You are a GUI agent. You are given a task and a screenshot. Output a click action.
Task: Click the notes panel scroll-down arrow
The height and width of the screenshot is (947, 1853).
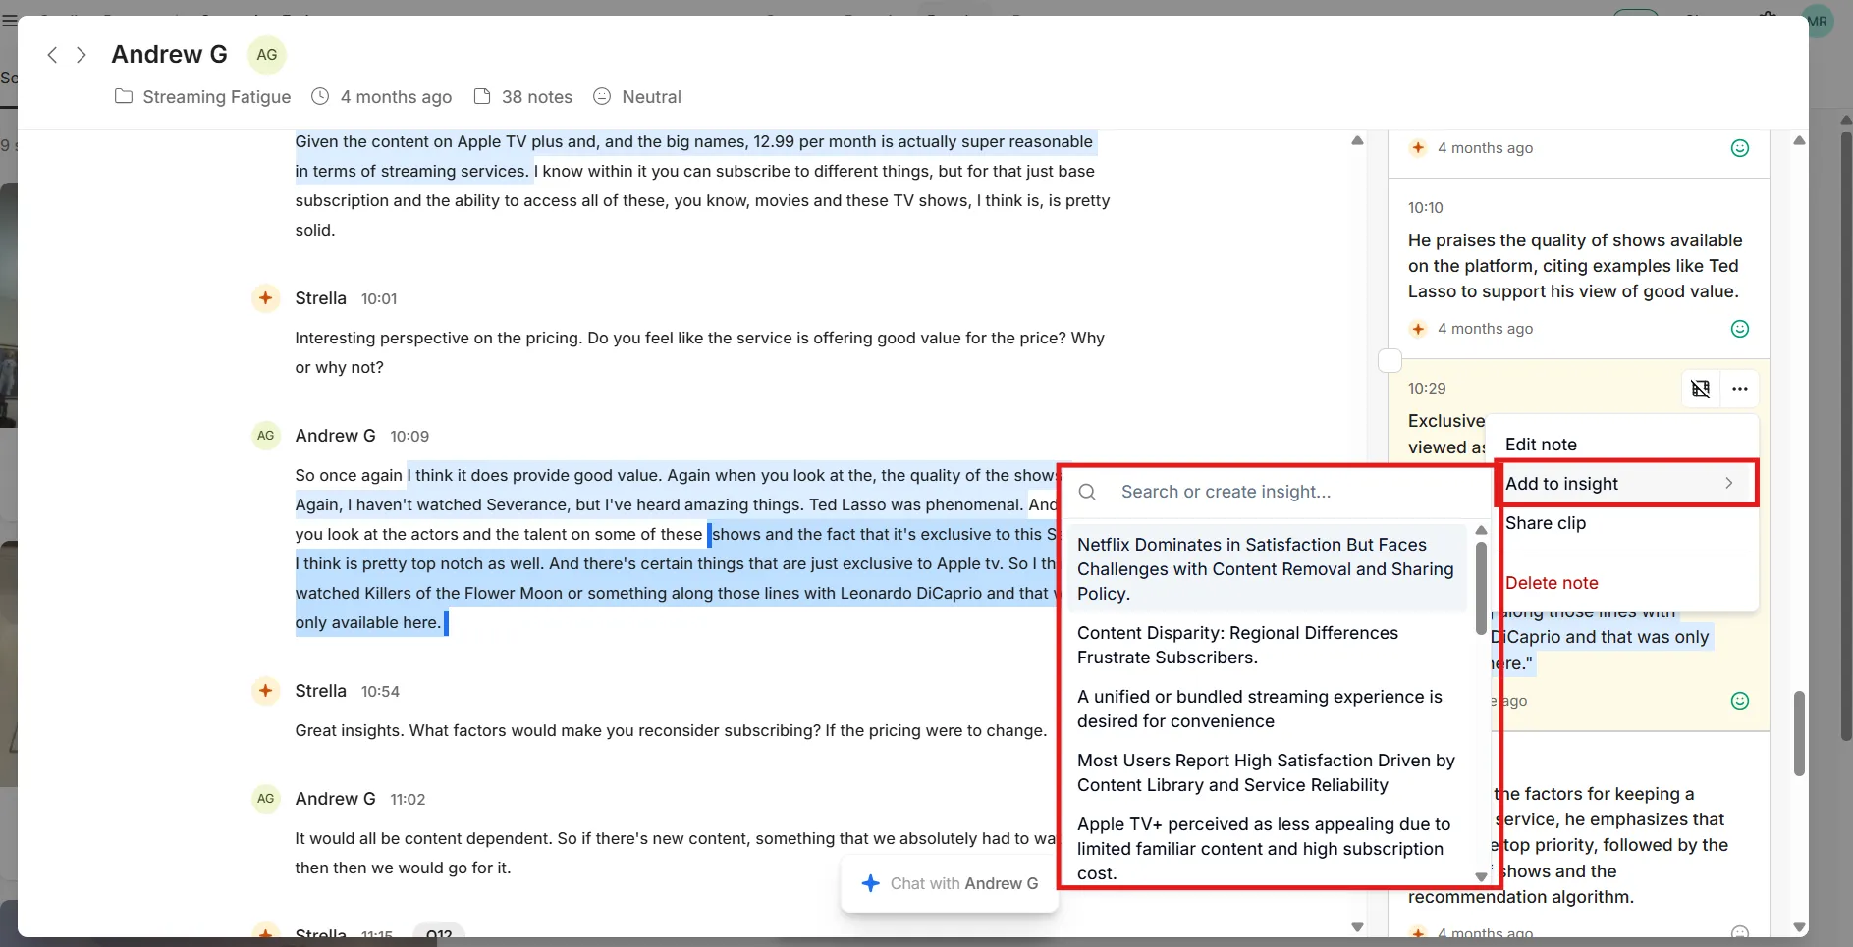pyautogui.click(x=1799, y=927)
